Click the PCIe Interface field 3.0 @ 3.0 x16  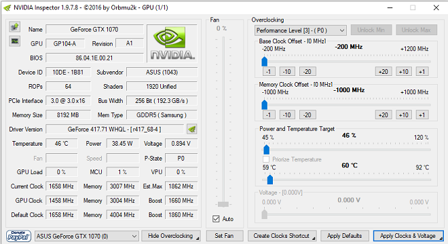[x=68, y=101]
